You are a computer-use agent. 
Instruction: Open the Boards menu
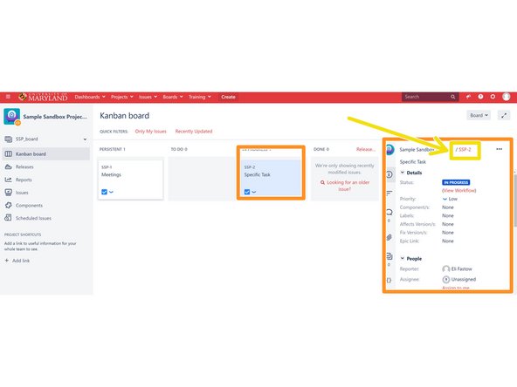pyautogui.click(x=173, y=97)
